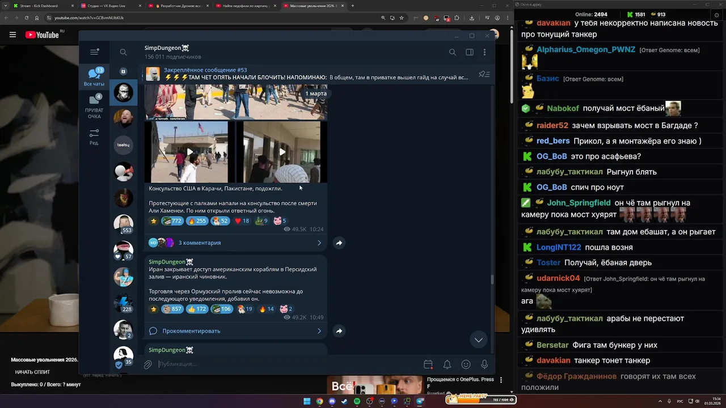Open Telegram main hamburger menu
The width and height of the screenshot is (726, 408).
94,52
